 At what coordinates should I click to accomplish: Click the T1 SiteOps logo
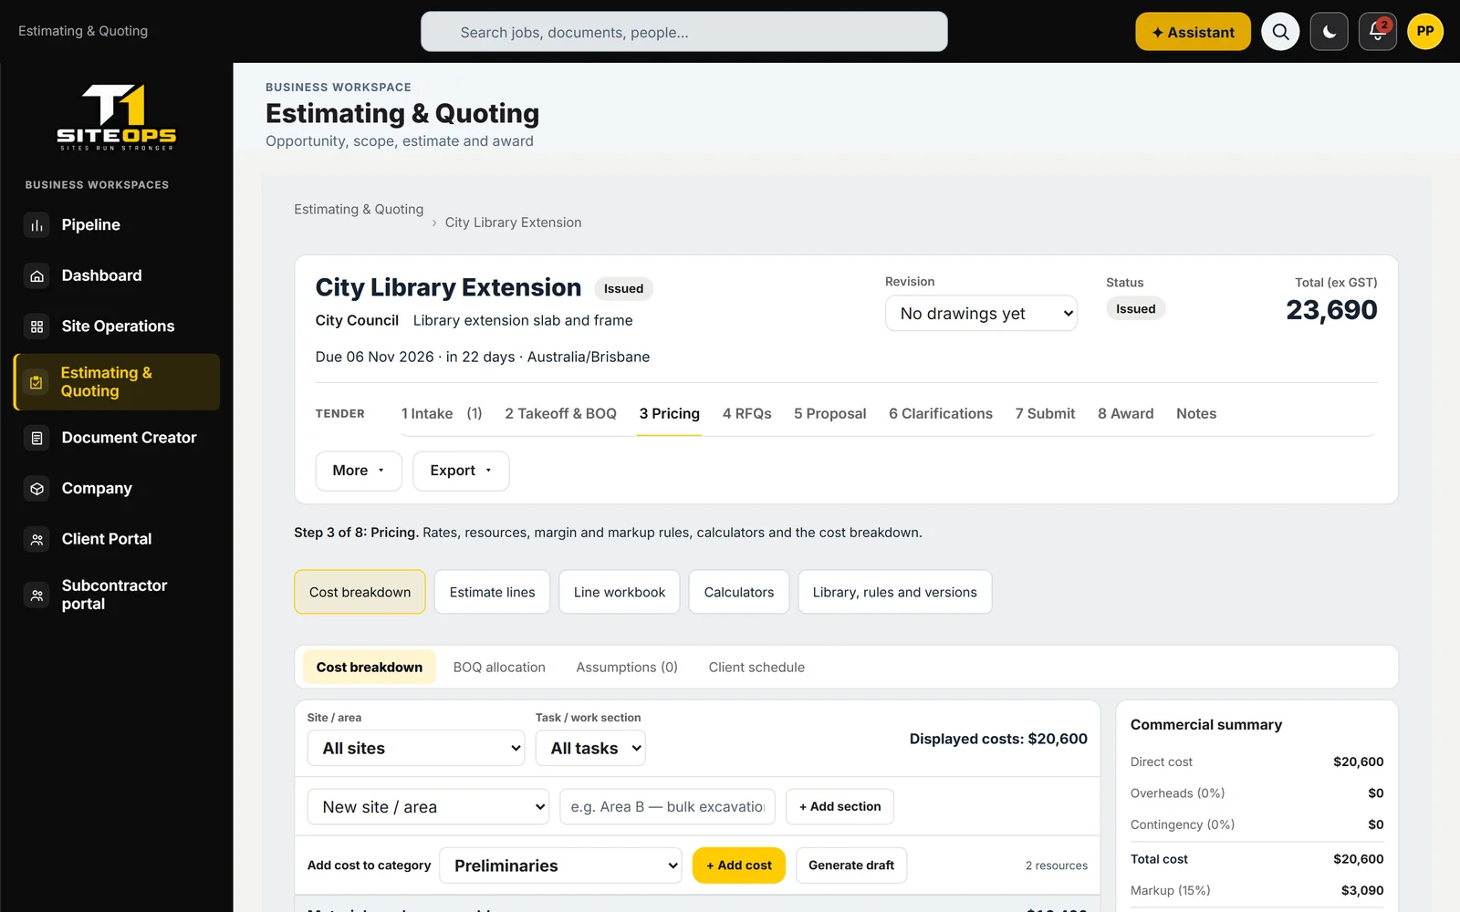[116, 117]
